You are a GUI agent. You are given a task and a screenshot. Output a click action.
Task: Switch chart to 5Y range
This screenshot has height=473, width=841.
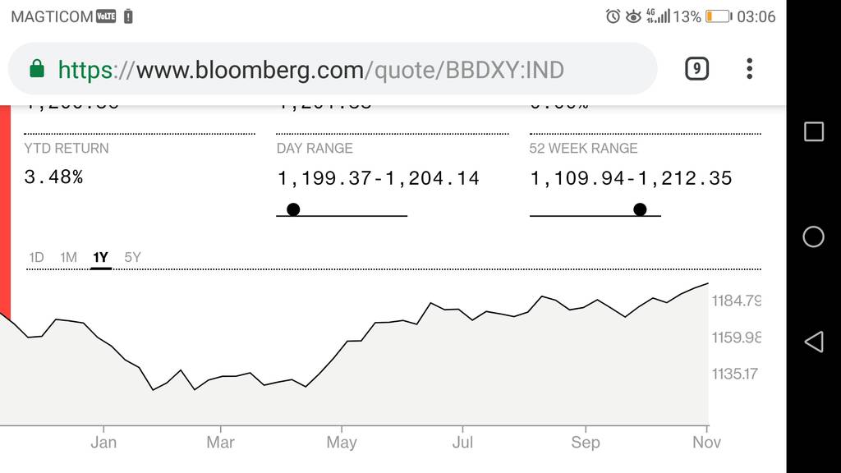[132, 257]
